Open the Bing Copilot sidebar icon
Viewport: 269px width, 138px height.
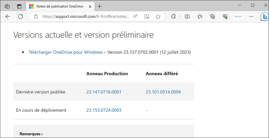[x=264, y=17]
